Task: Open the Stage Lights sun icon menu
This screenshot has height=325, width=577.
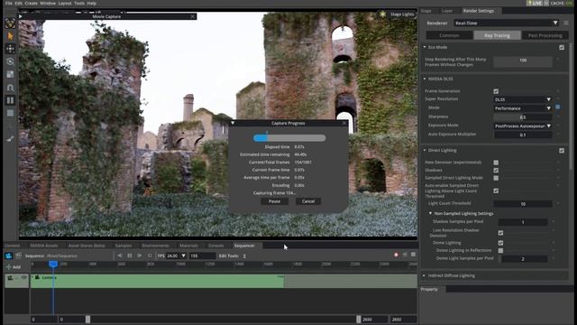Action: pos(383,14)
